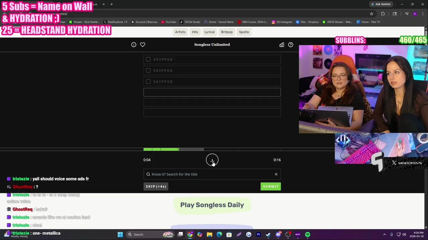
Task: Select the Hits category tab
Action: tap(195, 32)
